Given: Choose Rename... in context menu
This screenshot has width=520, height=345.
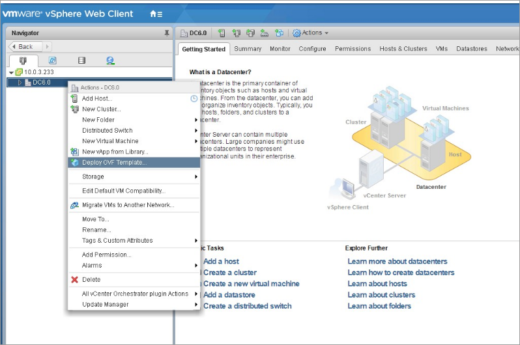Looking at the screenshot, I should click(x=134, y=230).
